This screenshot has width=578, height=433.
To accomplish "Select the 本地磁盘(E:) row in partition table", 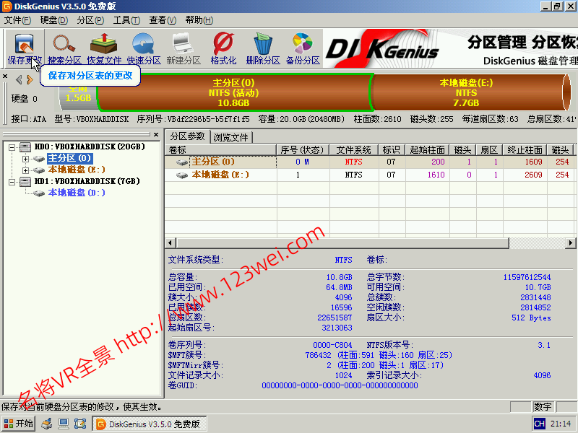I will [220, 175].
